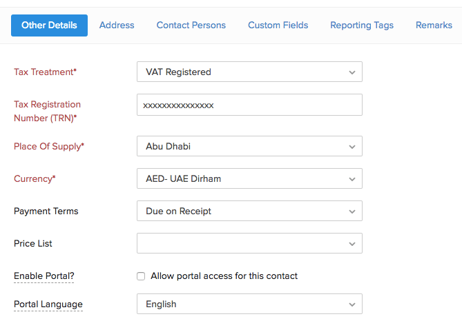
Task: Click the Enable Portal? help label
Action: click(x=44, y=276)
